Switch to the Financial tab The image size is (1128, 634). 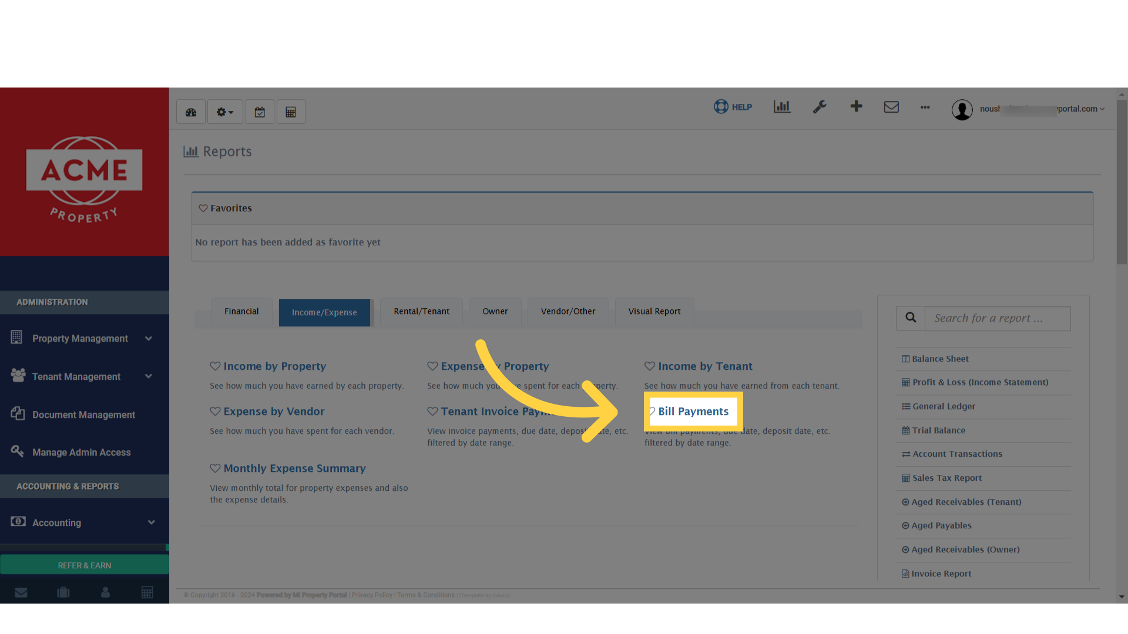coord(241,312)
